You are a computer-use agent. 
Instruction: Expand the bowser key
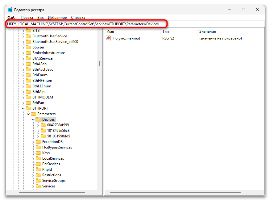pyautogui.click(x=23, y=47)
